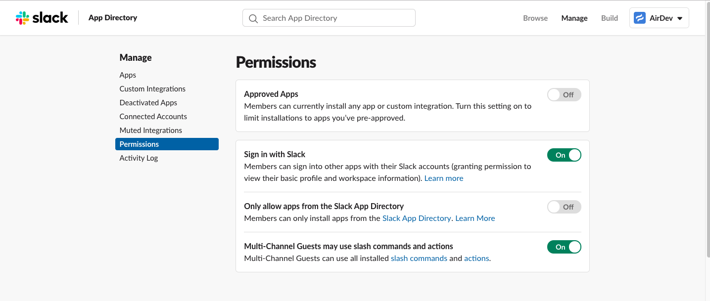View the Activity Log
Screen dimensions: 710x301
139,158
